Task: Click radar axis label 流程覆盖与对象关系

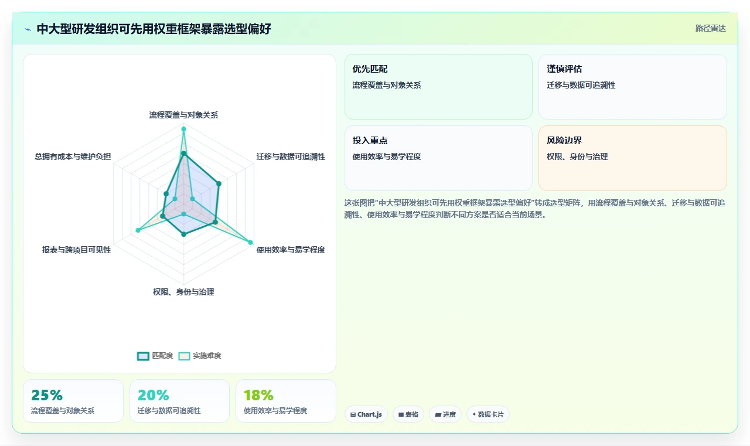Action: point(183,115)
